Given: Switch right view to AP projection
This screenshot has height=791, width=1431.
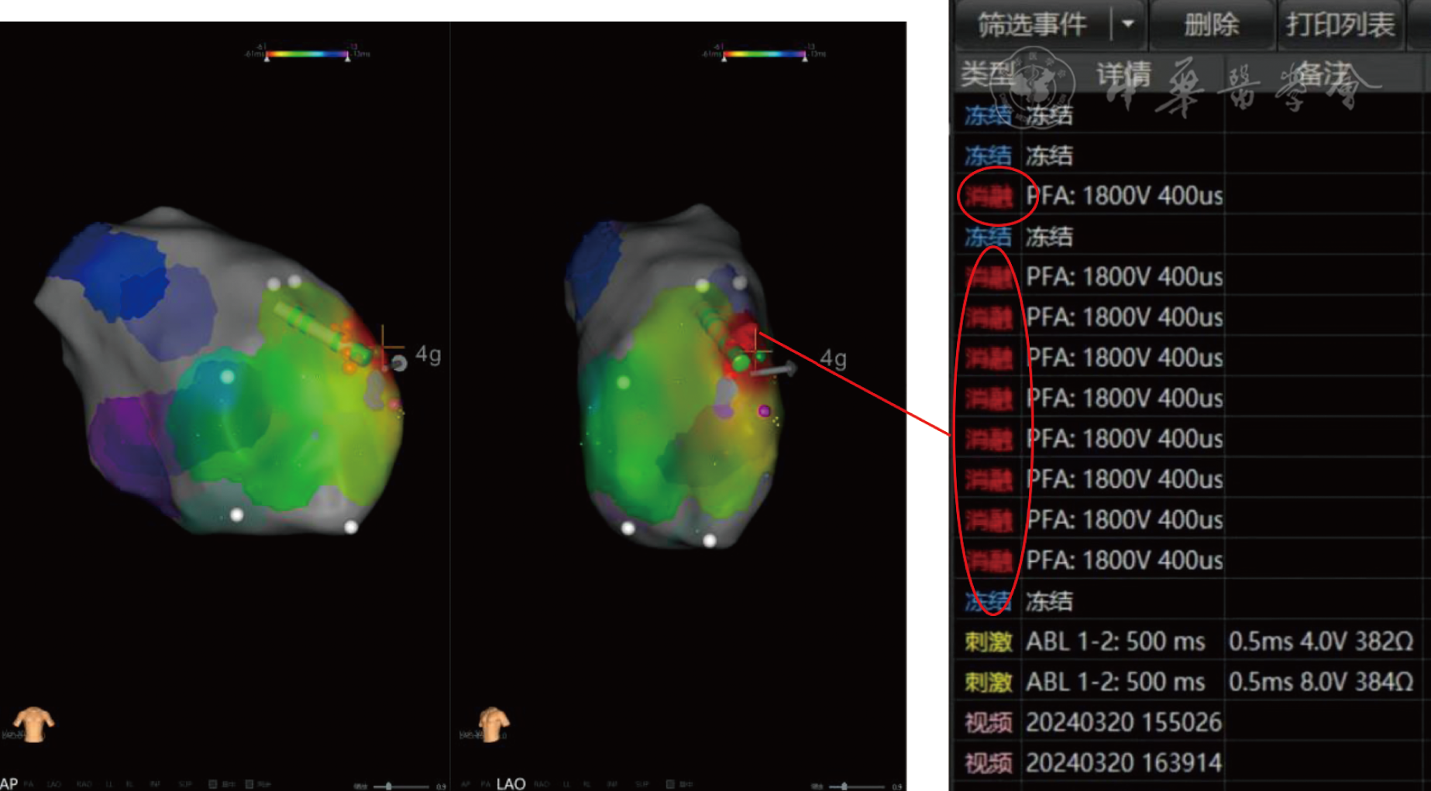Looking at the screenshot, I should pos(465,784).
